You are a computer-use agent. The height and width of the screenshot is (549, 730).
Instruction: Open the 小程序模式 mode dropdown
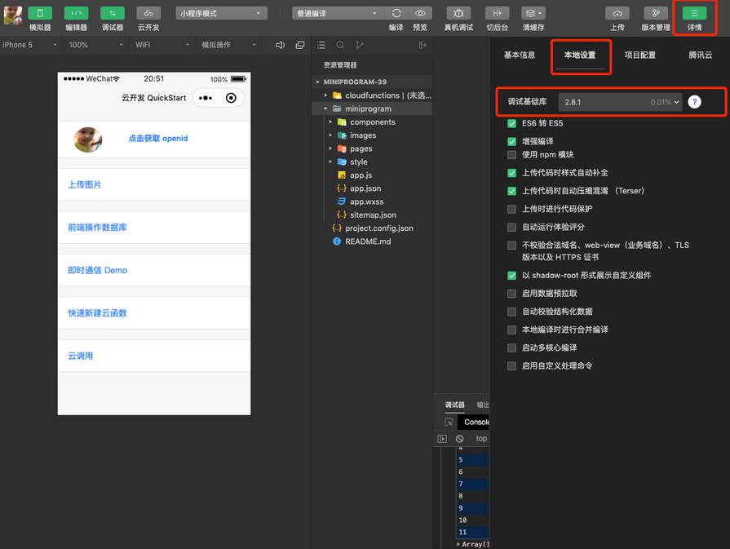(221, 14)
